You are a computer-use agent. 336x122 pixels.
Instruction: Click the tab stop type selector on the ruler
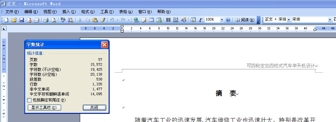pos(4,28)
